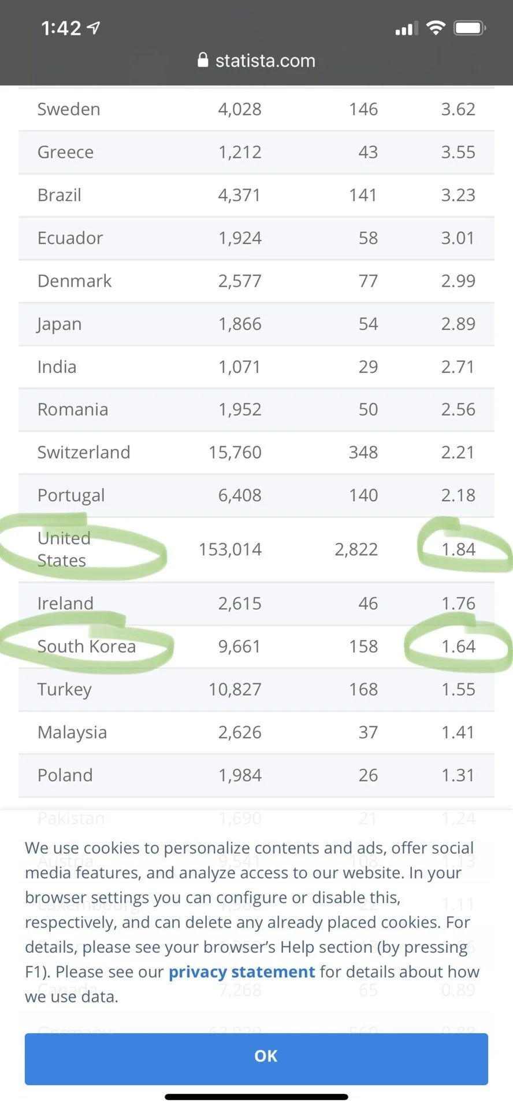Tap the statista.com address bar
Screen dimensions: 513x1110
pos(256,60)
